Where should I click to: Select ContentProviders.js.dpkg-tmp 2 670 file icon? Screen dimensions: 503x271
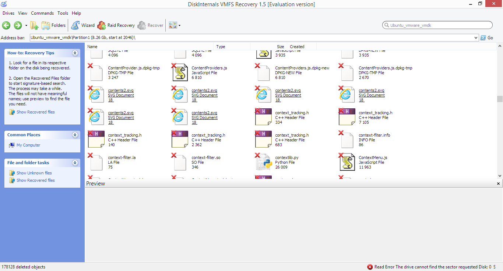point(347,73)
